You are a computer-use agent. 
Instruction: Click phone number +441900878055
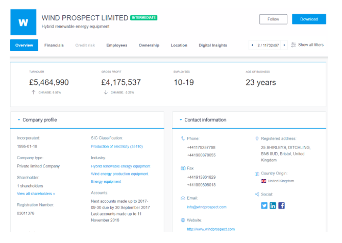(201, 155)
